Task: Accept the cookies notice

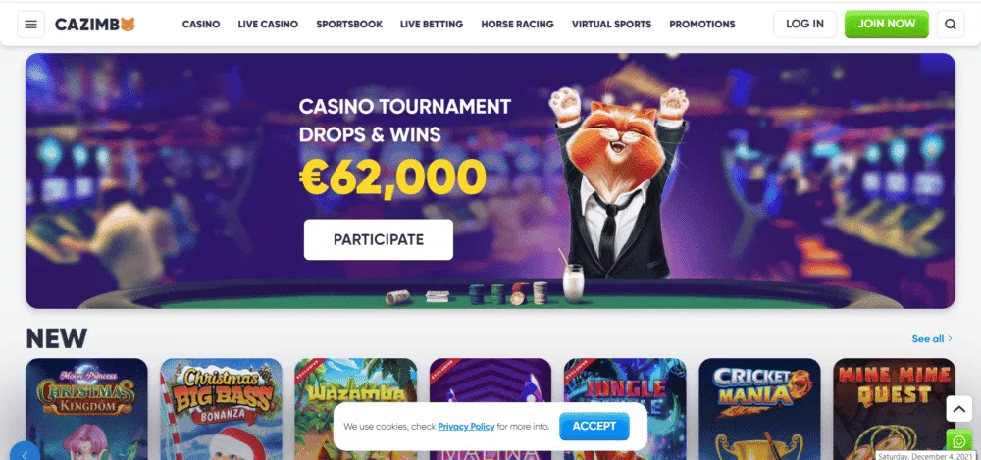Action: click(x=594, y=427)
